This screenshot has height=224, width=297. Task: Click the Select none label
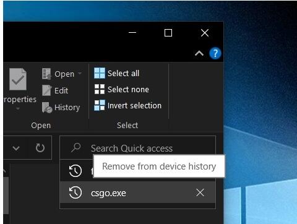[x=128, y=90]
